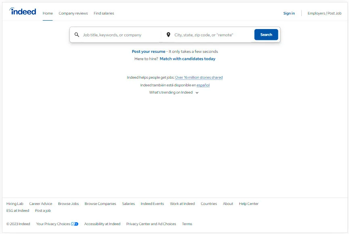Expand What's trending on Indeed chevron
Screen dimensions: 349x234
tap(197, 93)
